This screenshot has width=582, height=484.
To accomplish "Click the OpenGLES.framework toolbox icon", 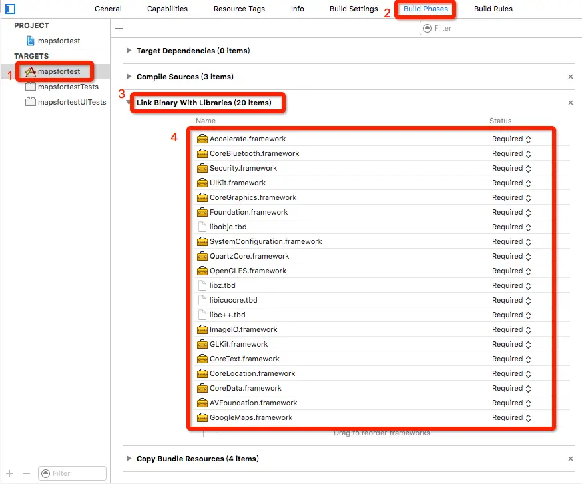I will click(202, 271).
